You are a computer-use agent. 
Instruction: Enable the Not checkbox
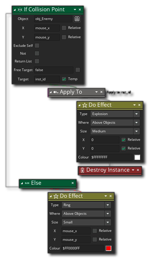(37, 53)
